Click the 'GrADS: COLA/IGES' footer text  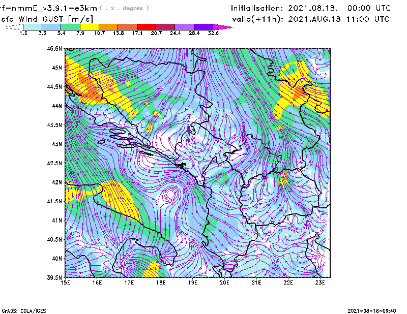pyautogui.click(x=24, y=311)
